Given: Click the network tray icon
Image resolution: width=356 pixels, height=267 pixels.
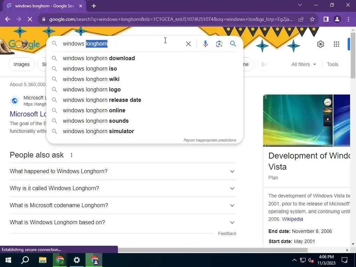Looking at the screenshot, I should pos(303,260).
